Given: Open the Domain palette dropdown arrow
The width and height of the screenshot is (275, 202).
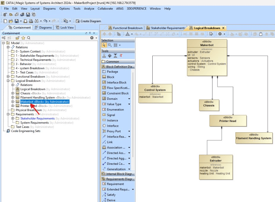Looking at the screenshot, I should 129,99.
